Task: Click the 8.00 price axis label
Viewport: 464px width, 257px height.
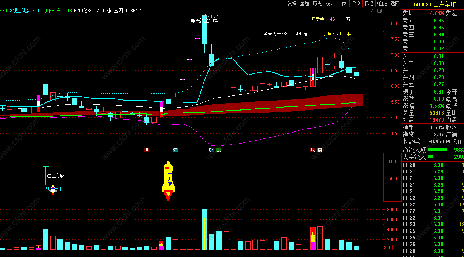Action: click(x=395, y=23)
